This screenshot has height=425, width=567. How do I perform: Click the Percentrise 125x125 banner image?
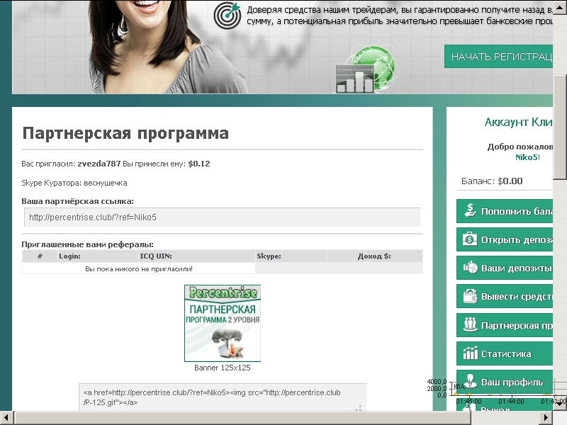223,323
